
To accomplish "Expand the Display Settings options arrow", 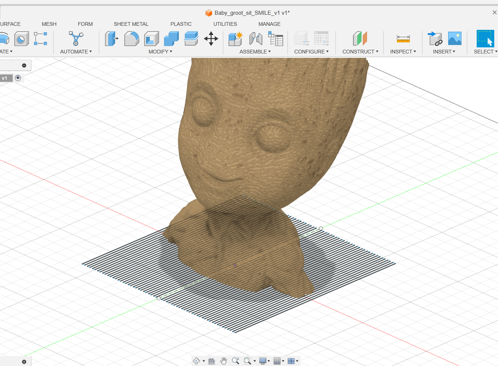I will (269, 361).
